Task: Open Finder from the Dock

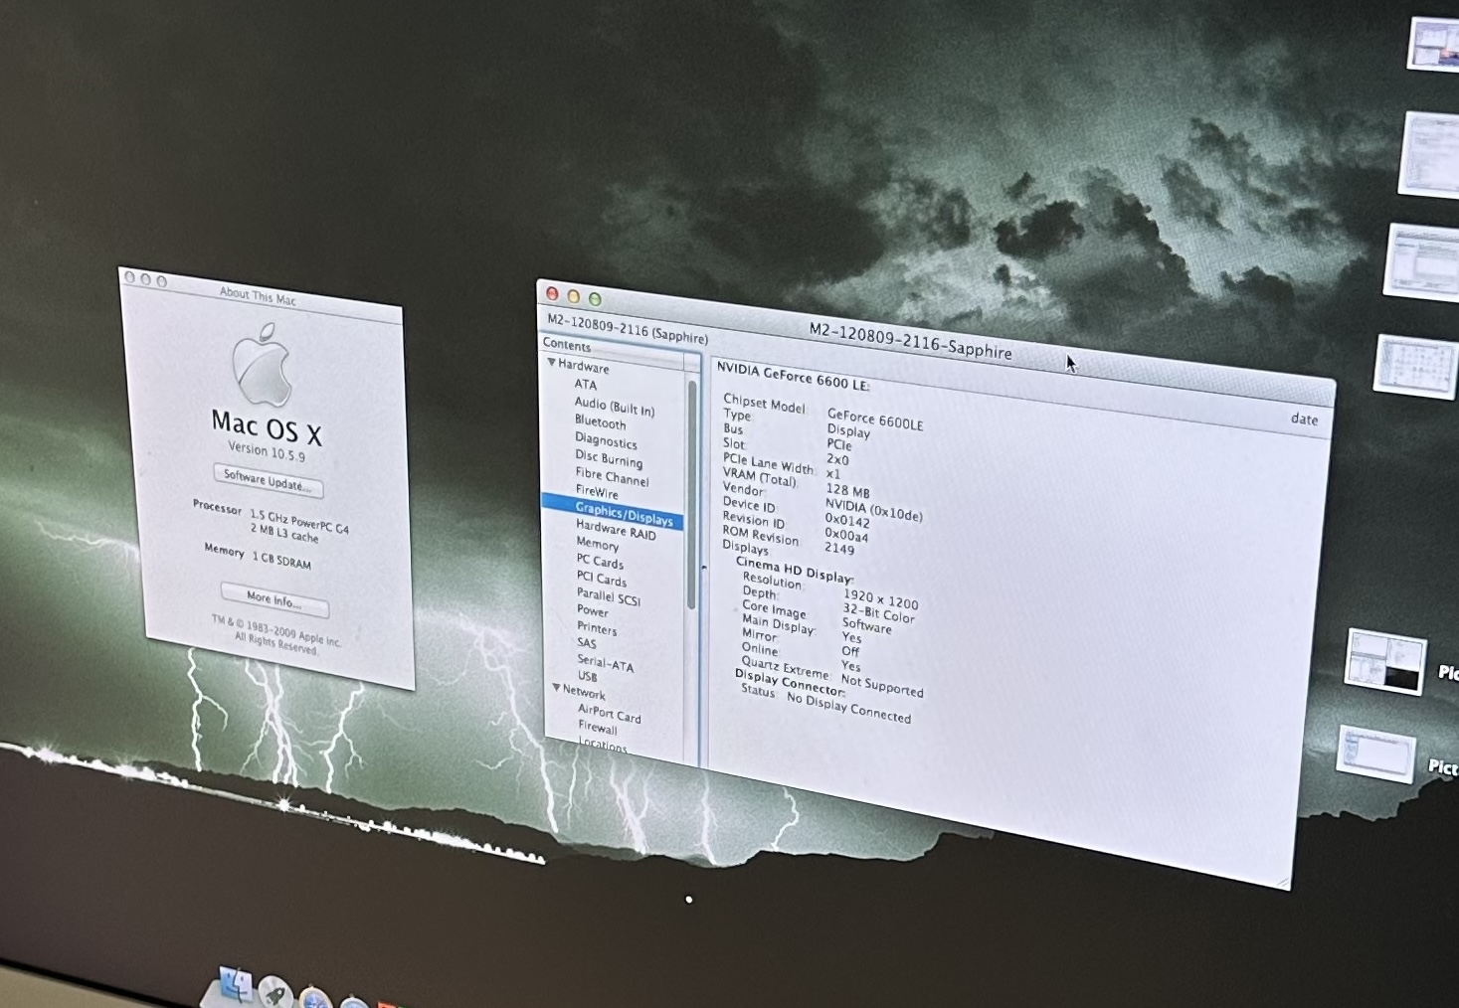Action: click(x=236, y=987)
